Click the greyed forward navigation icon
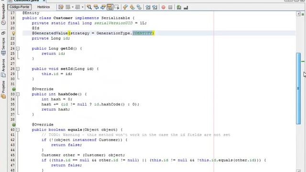The height and width of the screenshot is (172, 306). pos(77,7)
